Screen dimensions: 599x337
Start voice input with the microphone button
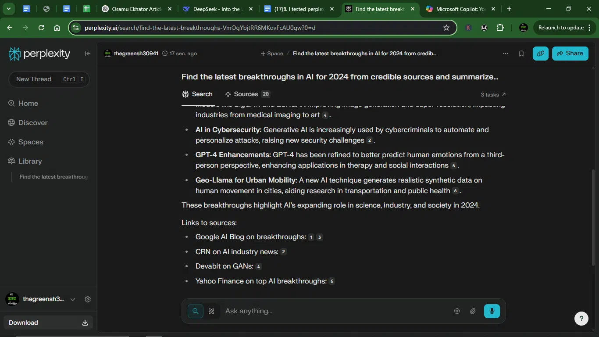[x=492, y=311]
